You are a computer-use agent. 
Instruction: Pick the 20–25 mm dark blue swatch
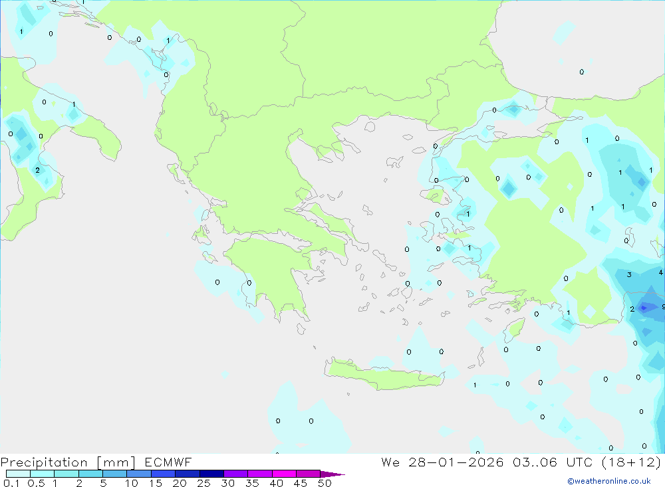187,474
